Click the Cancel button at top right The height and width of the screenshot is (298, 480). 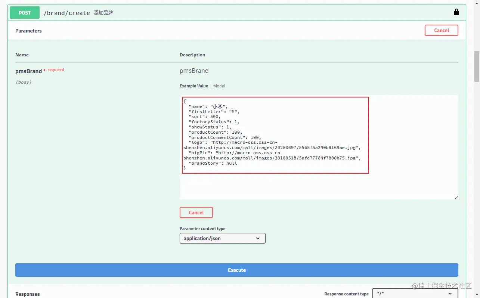click(x=441, y=30)
